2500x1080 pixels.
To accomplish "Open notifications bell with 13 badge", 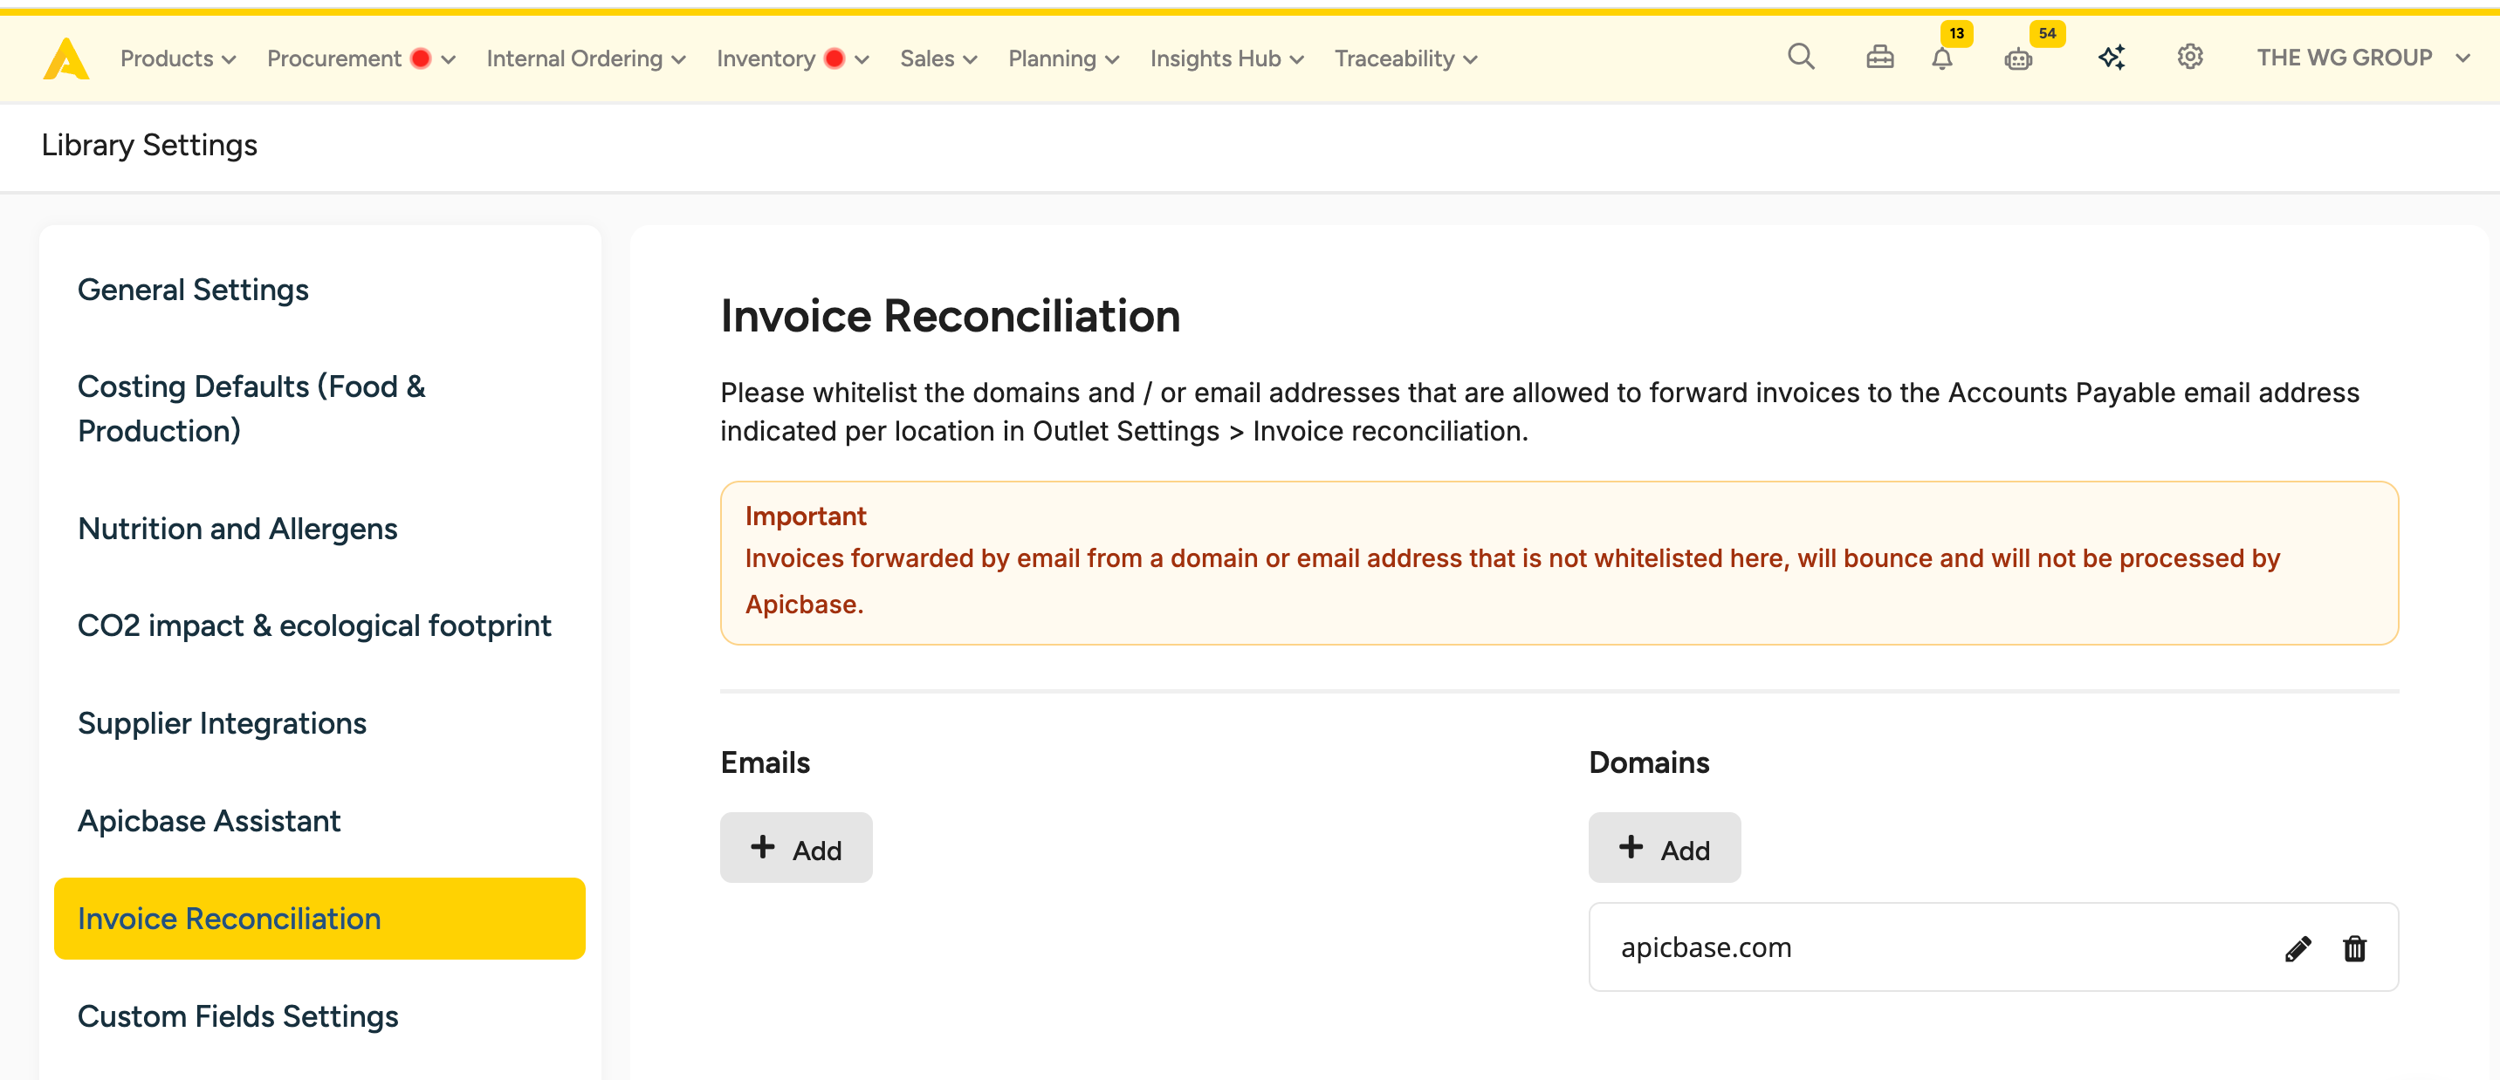I will tap(1941, 58).
